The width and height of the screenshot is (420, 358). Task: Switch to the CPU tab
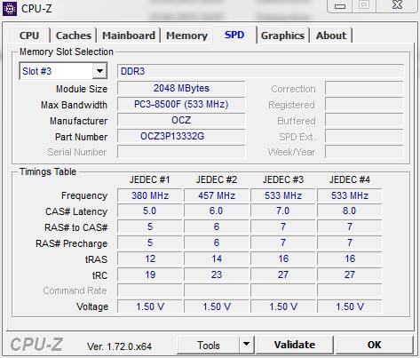(29, 36)
